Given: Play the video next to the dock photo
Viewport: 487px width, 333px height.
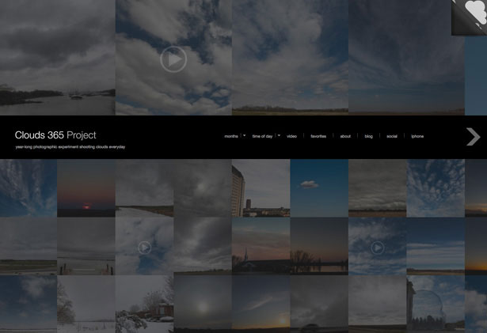Looking at the screenshot, I should [144, 248].
